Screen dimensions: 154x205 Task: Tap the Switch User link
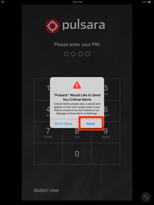[46, 190]
